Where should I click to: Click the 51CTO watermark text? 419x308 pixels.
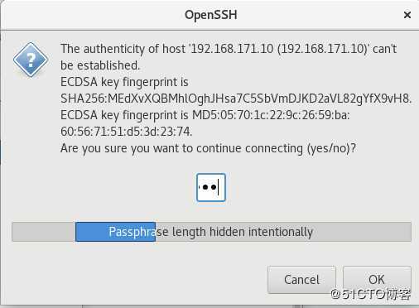point(371,295)
